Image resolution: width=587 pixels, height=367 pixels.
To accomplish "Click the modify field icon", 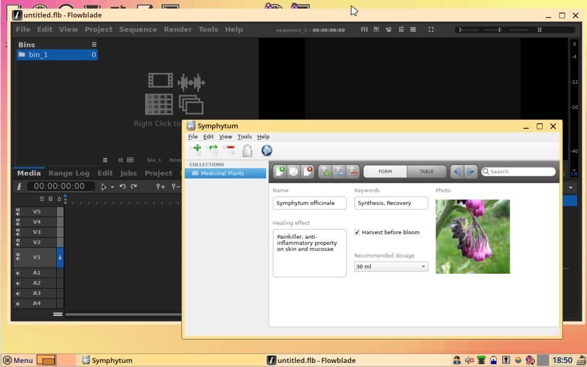I will [x=338, y=172].
